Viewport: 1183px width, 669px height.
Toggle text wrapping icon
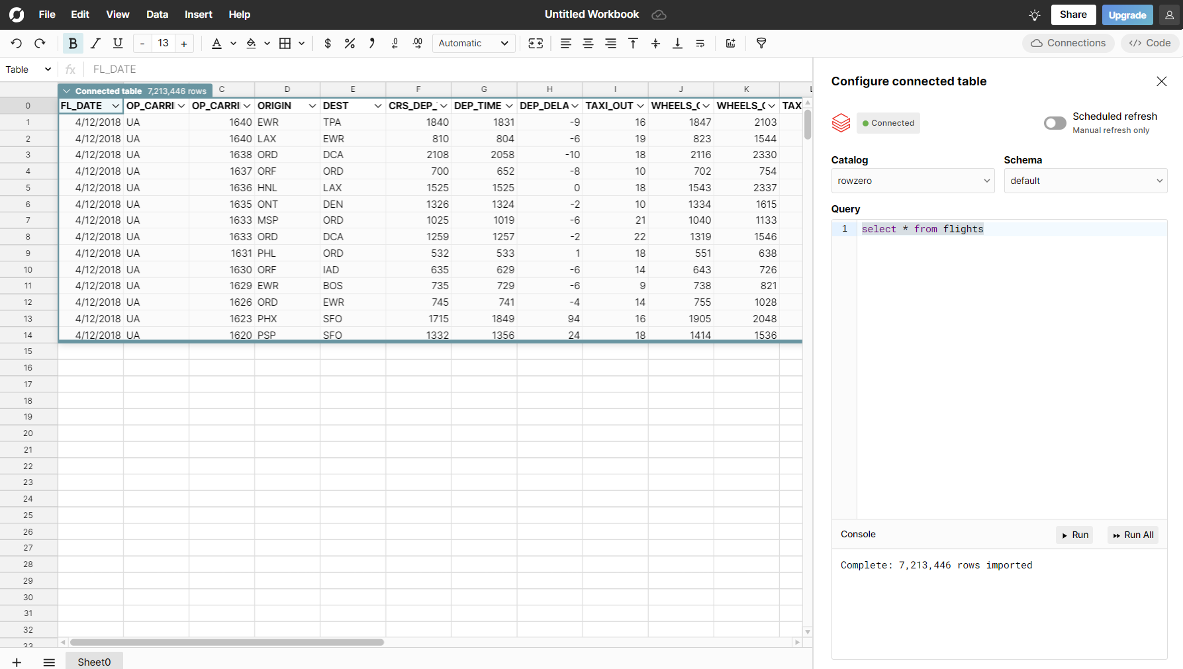click(700, 44)
